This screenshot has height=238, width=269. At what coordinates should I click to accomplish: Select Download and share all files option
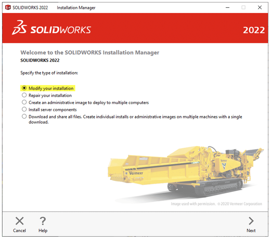[x=24, y=117]
